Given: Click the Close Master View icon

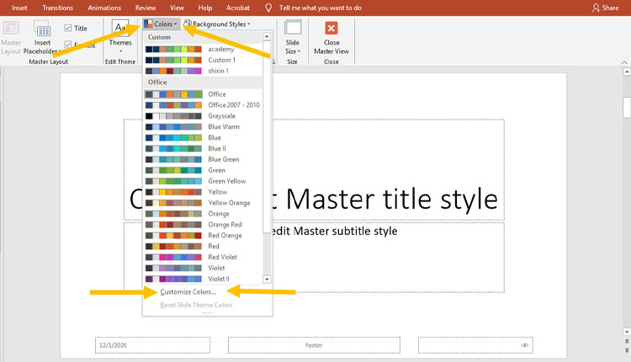Looking at the screenshot, I should tap(331, 27).
